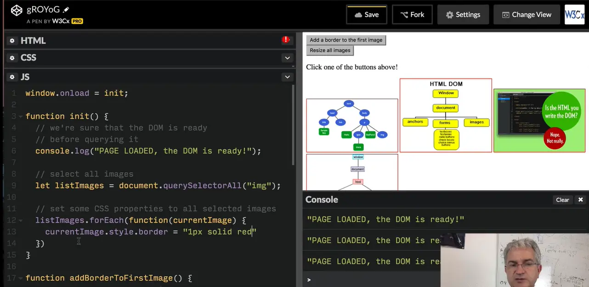Viewport: 589px width, 287px height.
Task: Open CSS panel gear settings
Action: click(12, 58)
